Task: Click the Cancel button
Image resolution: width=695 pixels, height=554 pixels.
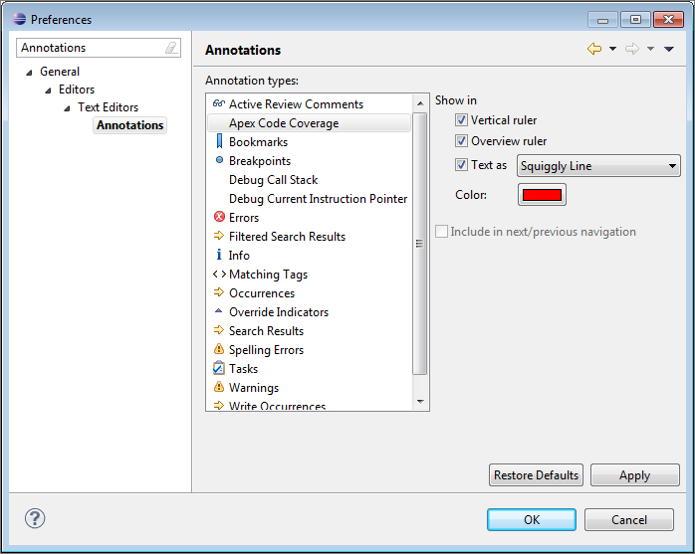Action: 629,519
